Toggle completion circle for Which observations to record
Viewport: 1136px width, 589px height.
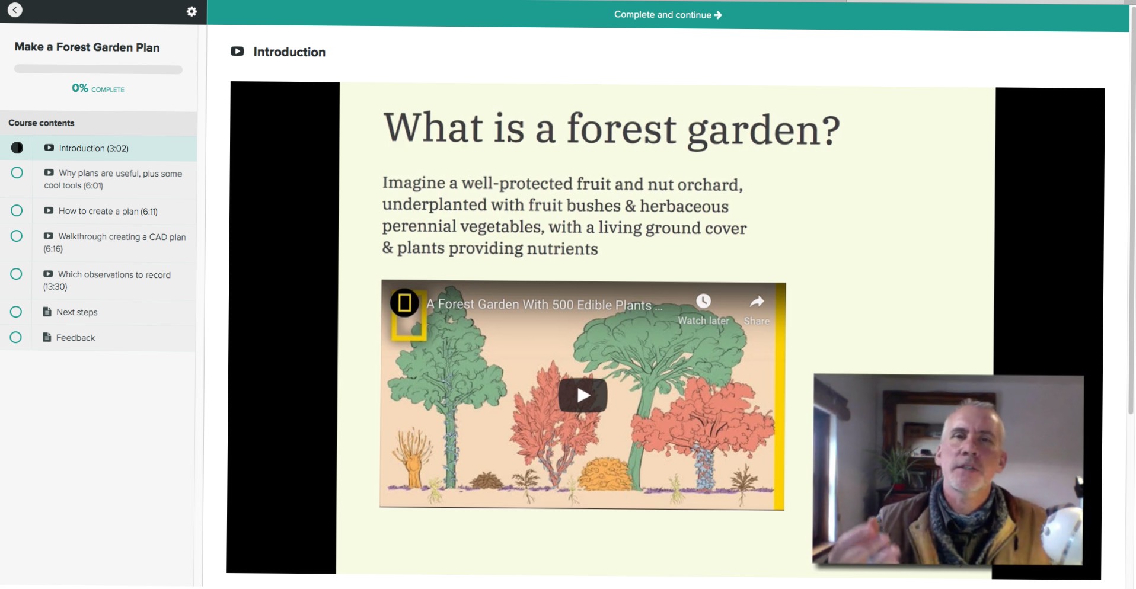16,274
